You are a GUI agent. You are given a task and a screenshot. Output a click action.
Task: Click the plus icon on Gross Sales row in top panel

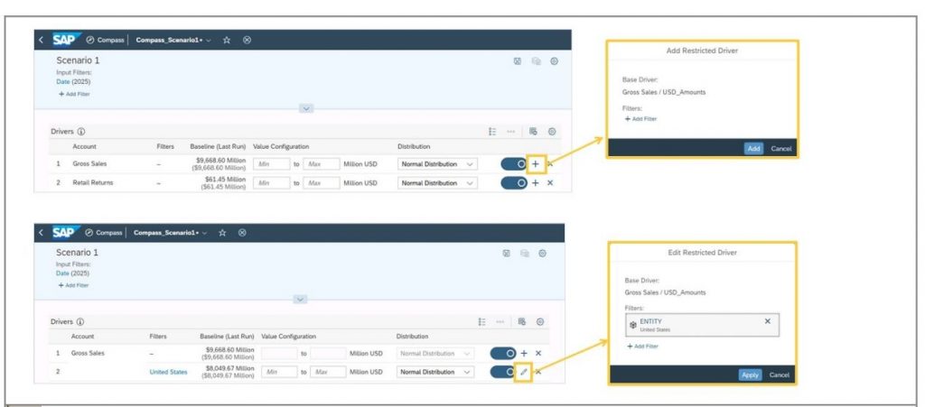coord(535,164)
